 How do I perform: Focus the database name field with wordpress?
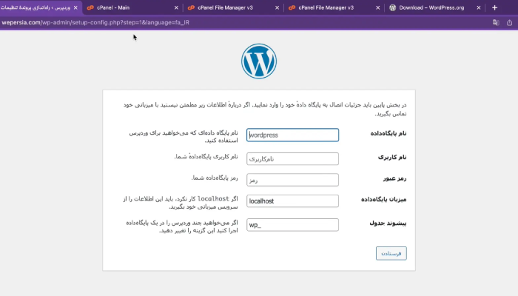(x=292, y=135)
